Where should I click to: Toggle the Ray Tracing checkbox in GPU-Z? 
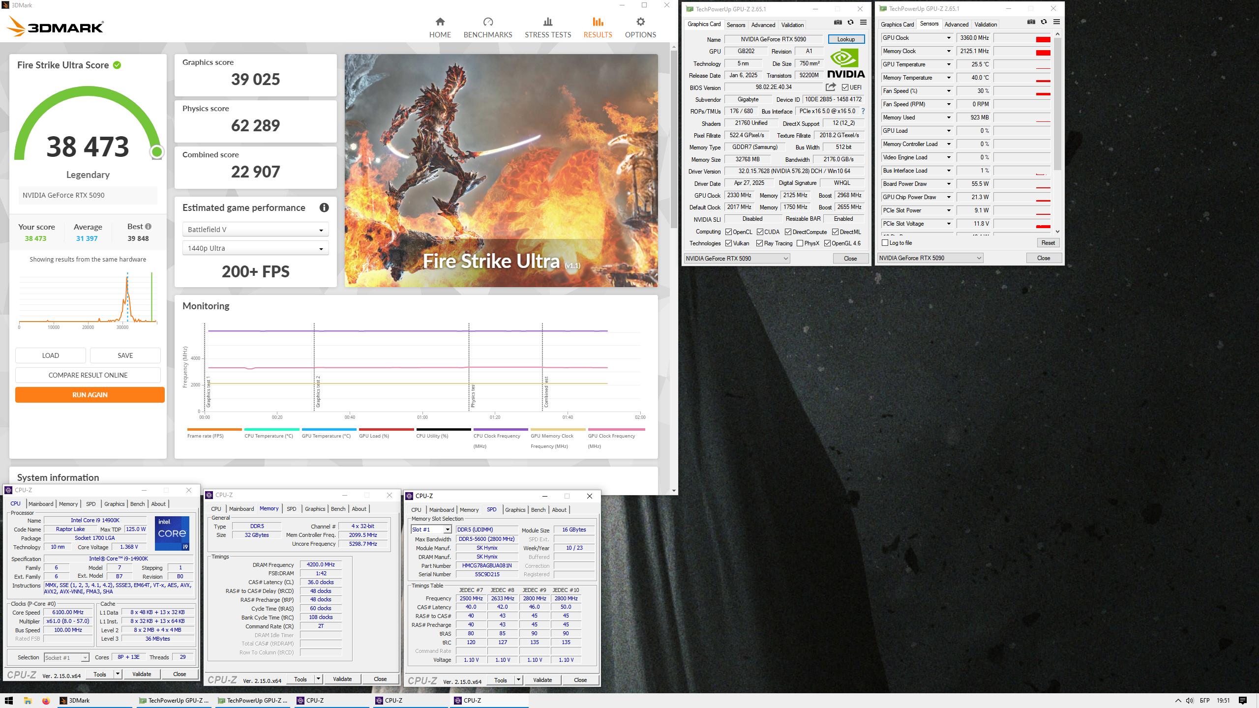(x=759, y=243)
